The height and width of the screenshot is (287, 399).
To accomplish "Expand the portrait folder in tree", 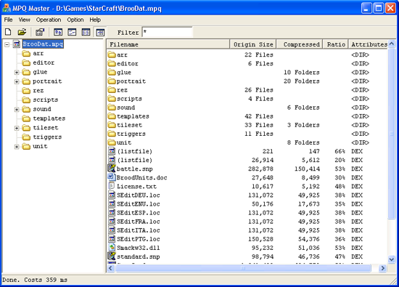I will click(17, 81).
